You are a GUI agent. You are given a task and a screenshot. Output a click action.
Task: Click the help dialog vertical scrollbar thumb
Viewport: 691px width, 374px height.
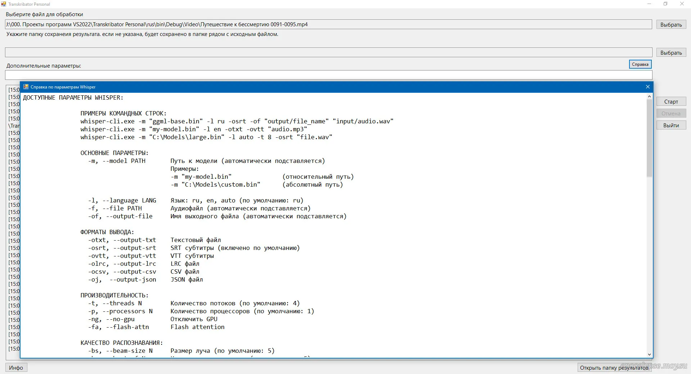[649, 137]
